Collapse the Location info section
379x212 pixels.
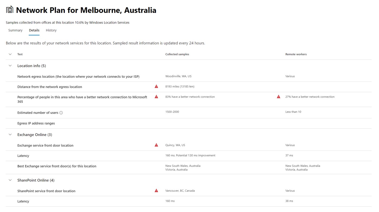[10, 66]
